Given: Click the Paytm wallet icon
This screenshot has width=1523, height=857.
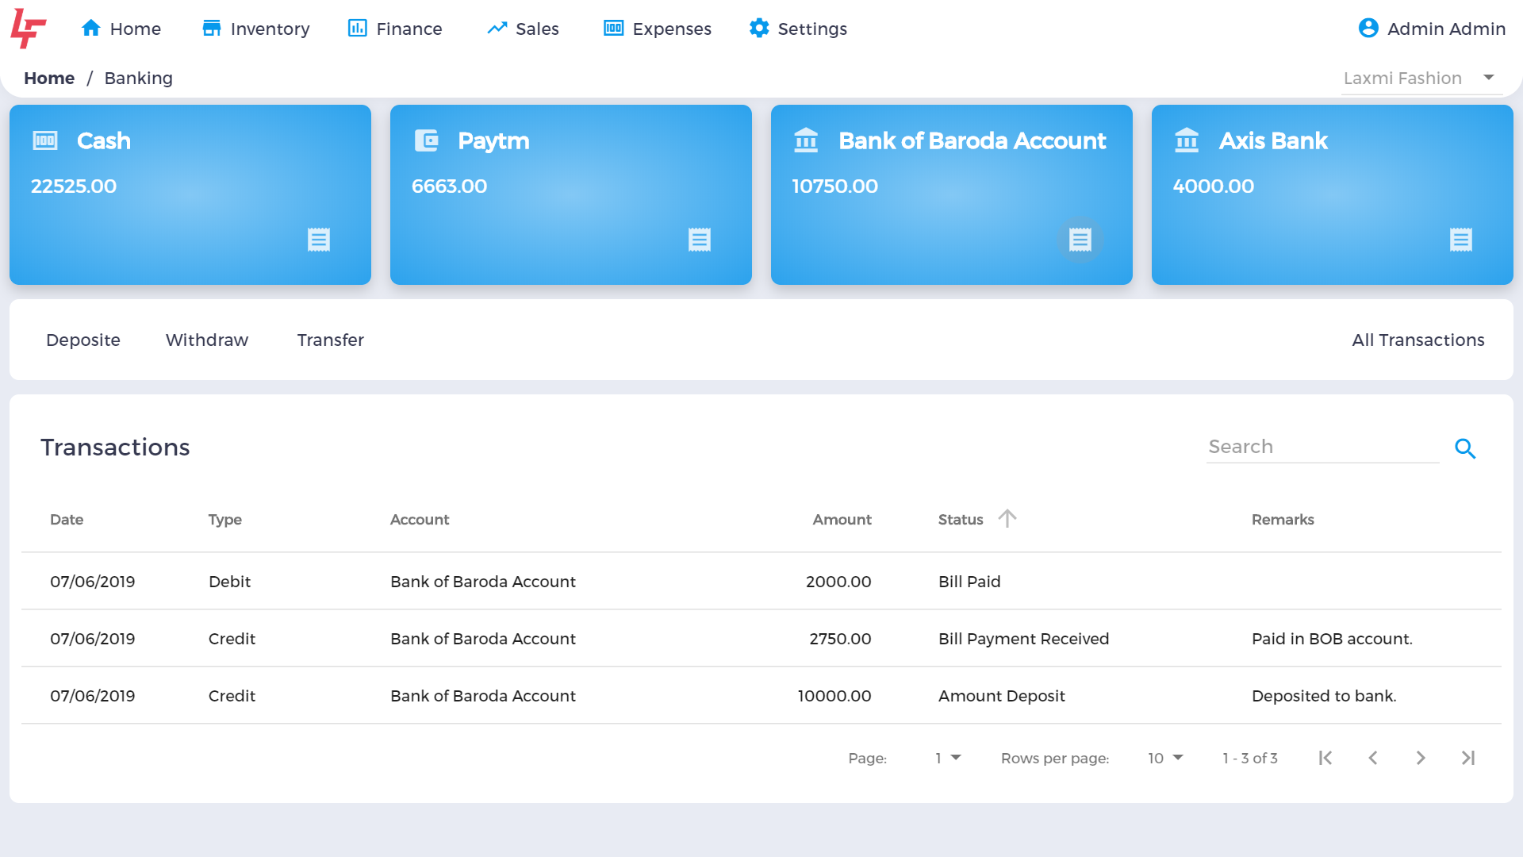Looking at the screenshot, I should [427, 140].
